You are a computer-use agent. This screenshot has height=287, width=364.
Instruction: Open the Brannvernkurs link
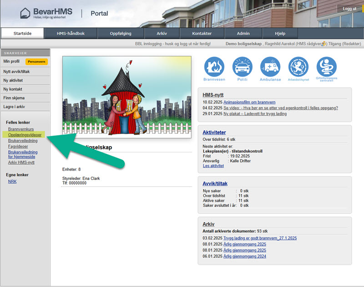tap(21, 130)
